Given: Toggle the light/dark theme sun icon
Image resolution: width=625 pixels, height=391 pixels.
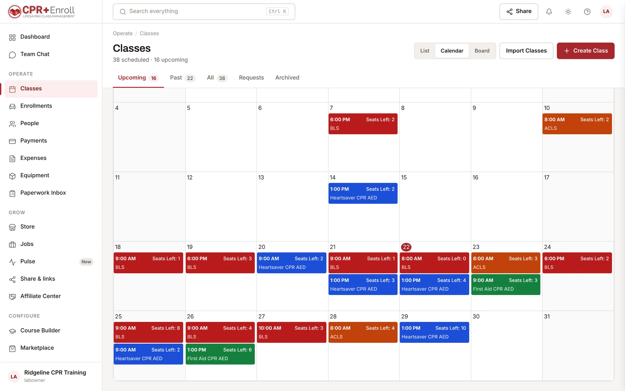Looking at the screenshot, I should point(568,12).
